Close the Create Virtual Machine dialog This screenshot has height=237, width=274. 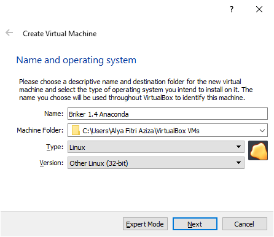click(259, 9)
